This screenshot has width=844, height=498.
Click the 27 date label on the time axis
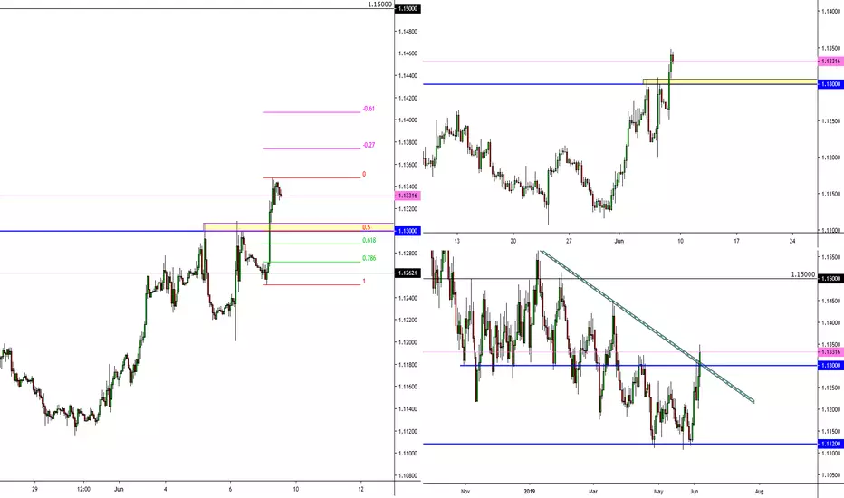point(569,241)
